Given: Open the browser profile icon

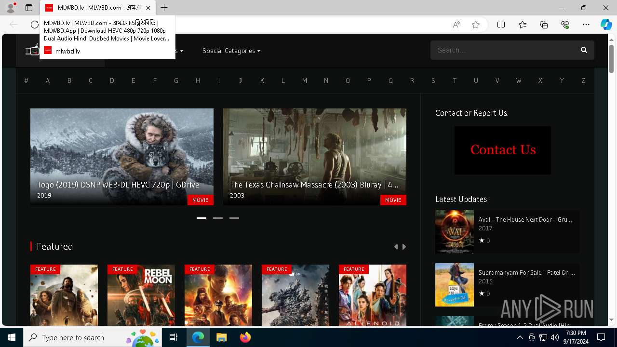Looking at the screenshot, I should point(11,8).
